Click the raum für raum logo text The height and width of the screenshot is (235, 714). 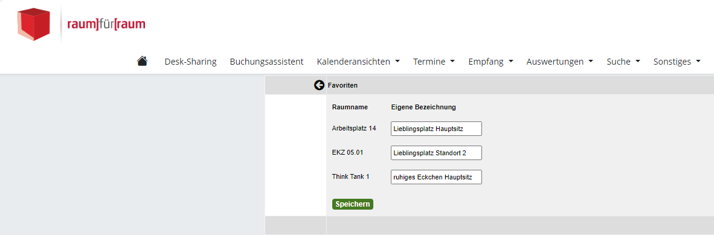[x=106, y=24]
